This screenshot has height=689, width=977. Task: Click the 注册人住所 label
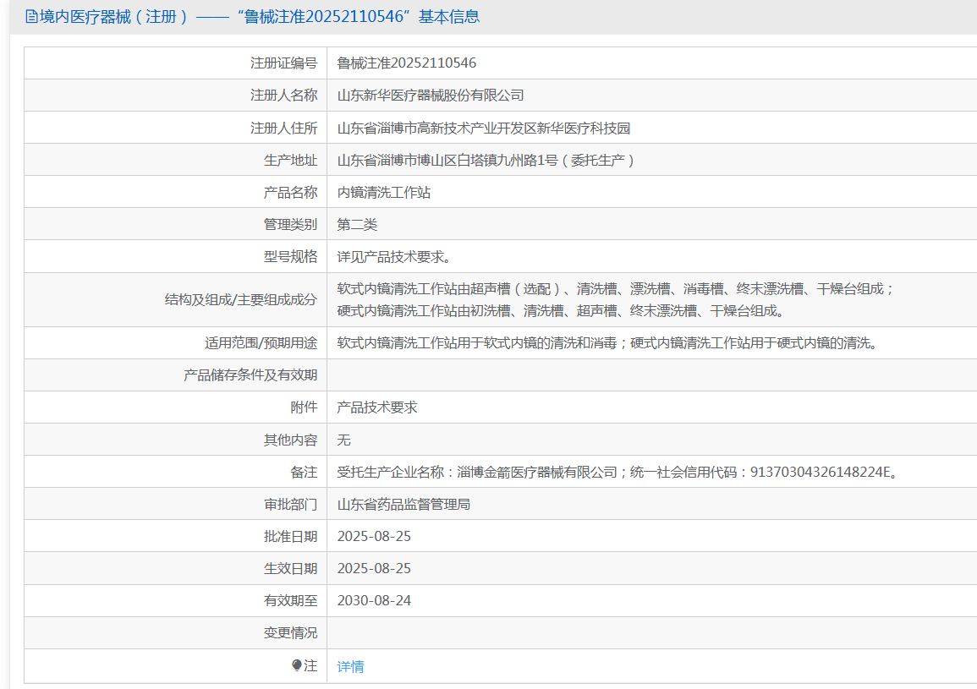(283, 128)
